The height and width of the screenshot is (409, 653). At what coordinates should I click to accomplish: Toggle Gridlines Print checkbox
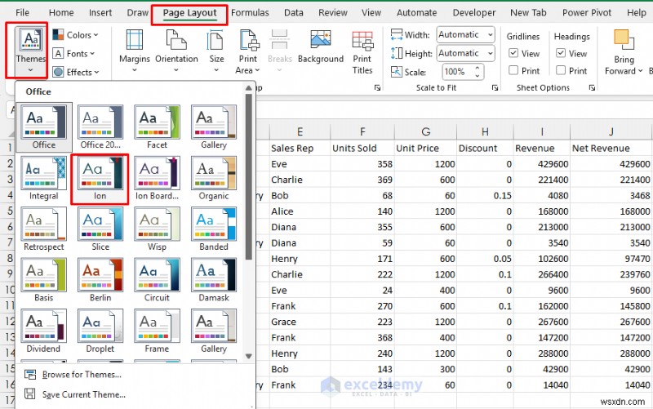point(513,70)
